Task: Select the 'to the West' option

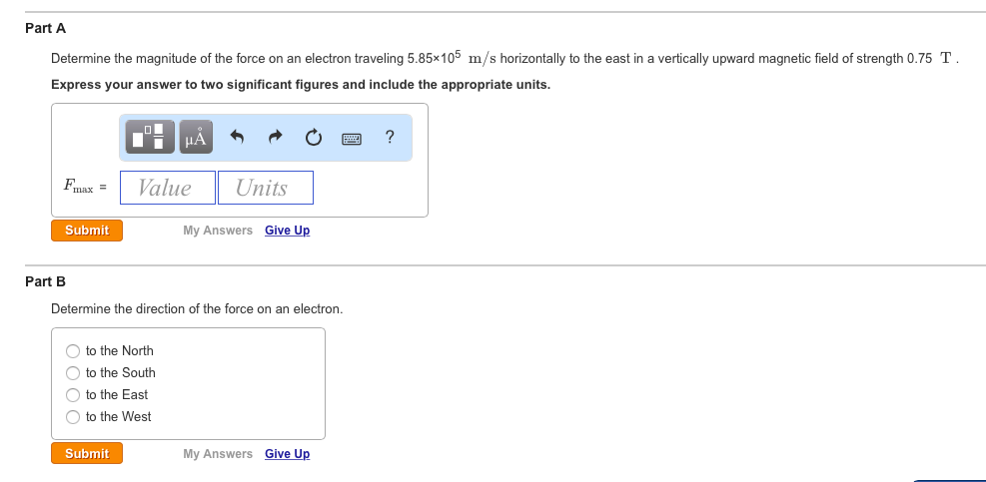Action: coord(73,417)
